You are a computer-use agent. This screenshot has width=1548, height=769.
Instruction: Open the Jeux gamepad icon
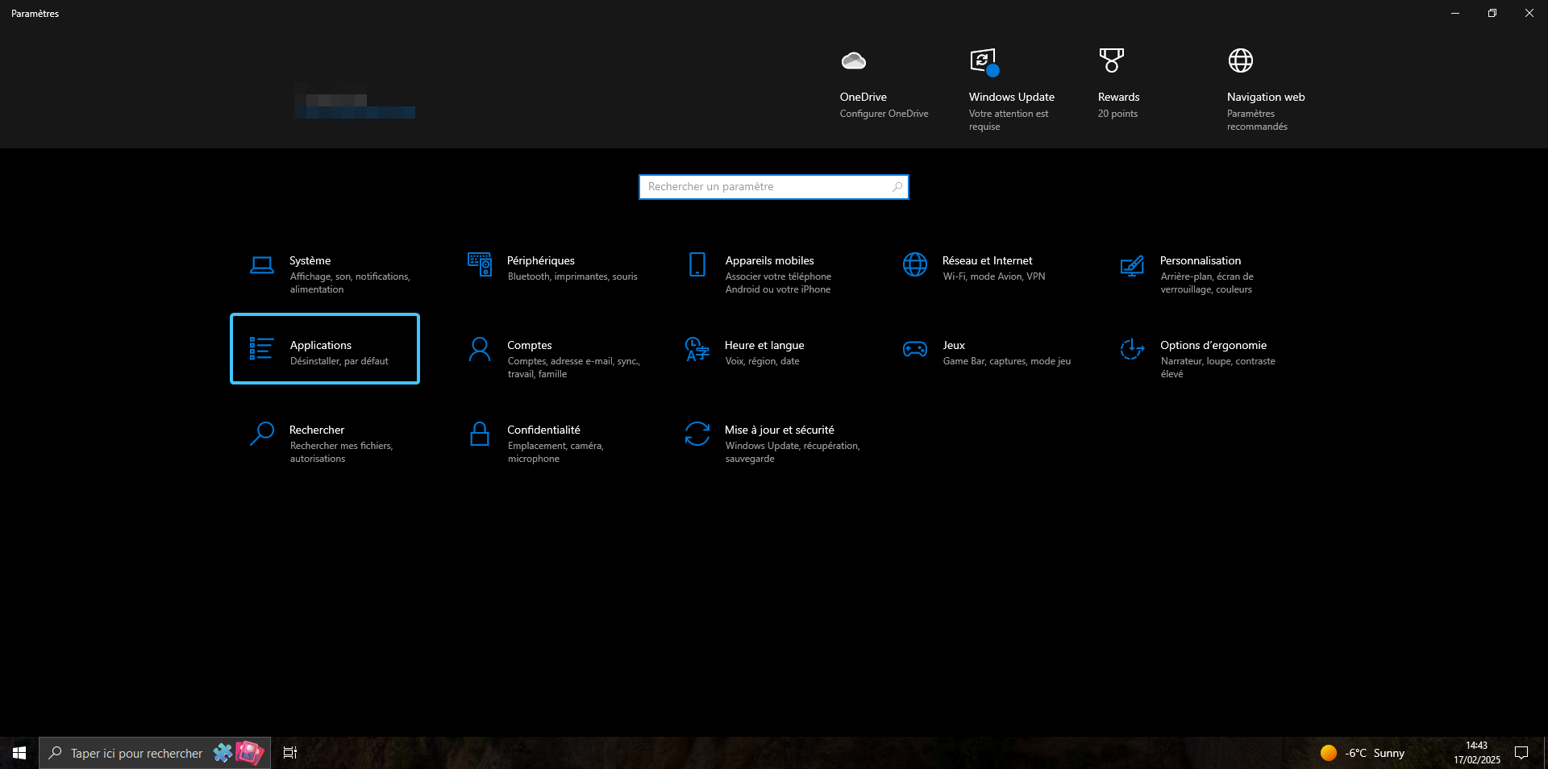click(915, 349)
